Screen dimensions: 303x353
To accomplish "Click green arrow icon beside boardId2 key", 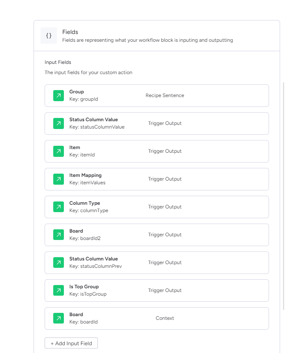I will [x=59, y=235].
